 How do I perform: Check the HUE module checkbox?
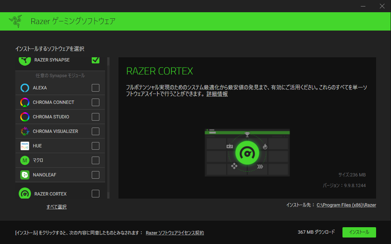(96, 146)
